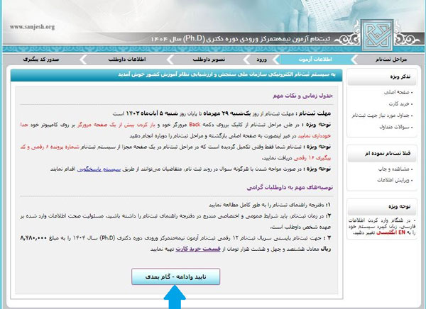The width and height of the screenshot is (426, 309).
Task: Open خرید کارت sidebar link
Action: pos(400,104)
